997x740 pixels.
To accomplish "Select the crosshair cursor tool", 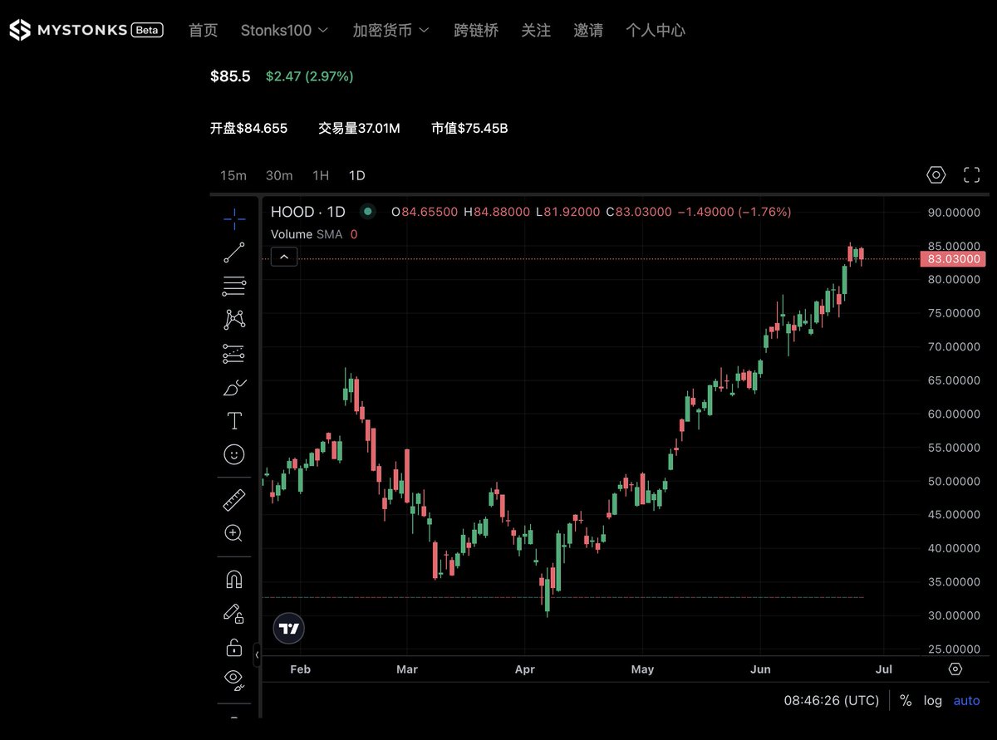I will click(x=234, y=219).
